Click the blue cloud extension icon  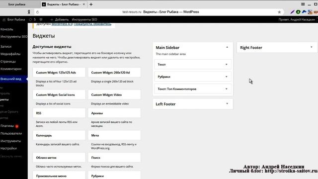pos(304,12)
